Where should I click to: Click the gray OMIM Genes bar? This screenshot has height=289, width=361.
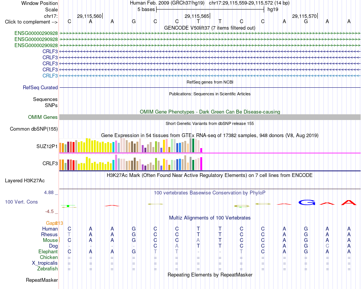(210, 117)
